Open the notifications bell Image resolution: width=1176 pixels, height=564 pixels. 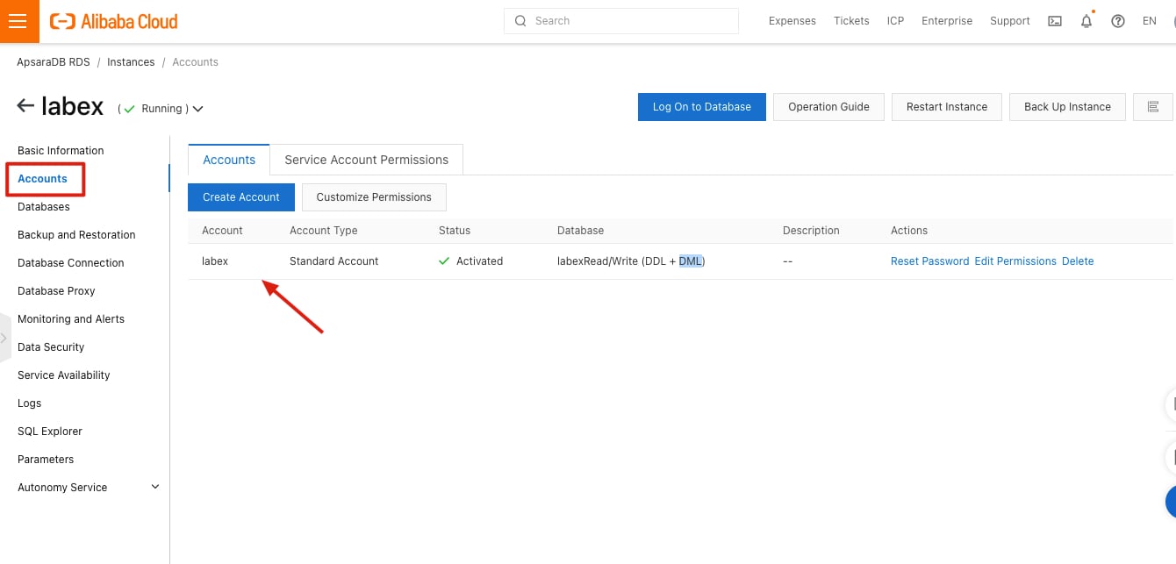coord(1086,21)
